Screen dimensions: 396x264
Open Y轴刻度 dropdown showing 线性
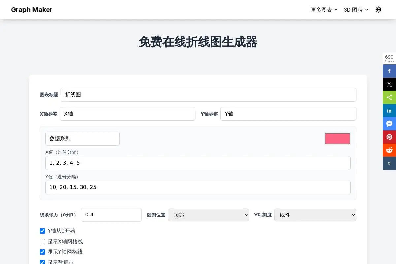315,215
